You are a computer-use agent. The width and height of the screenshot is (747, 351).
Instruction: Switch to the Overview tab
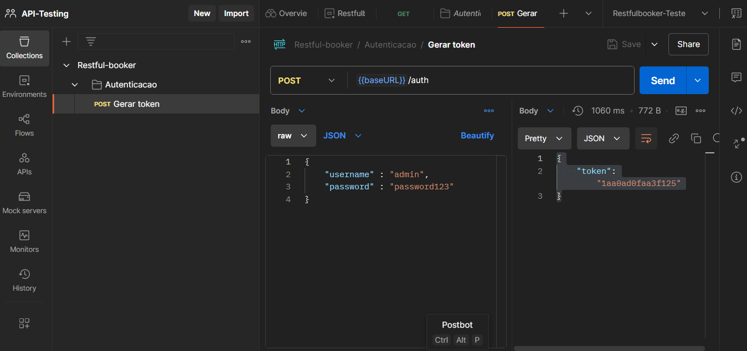(286, 13)
